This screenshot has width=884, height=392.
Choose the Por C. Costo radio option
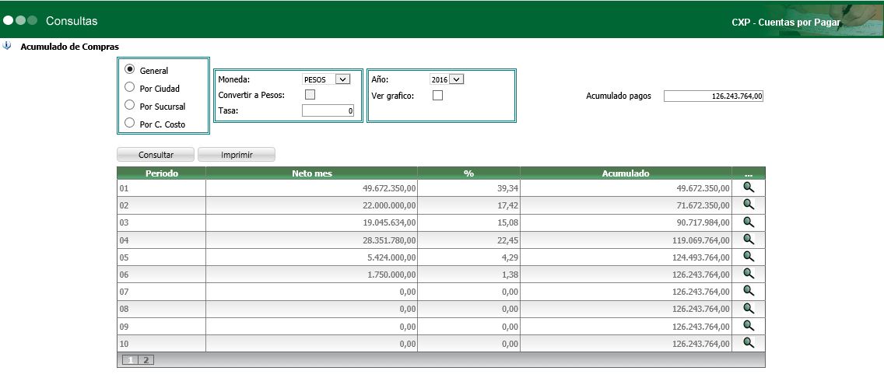[130, 123]
